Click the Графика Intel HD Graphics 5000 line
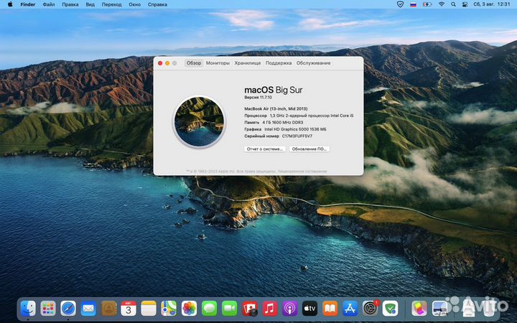 [285, 129]
